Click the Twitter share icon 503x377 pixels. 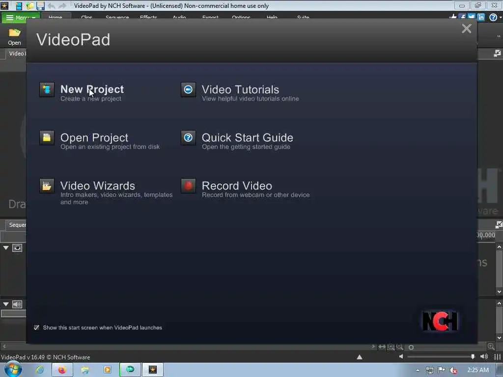coord(471,17)
